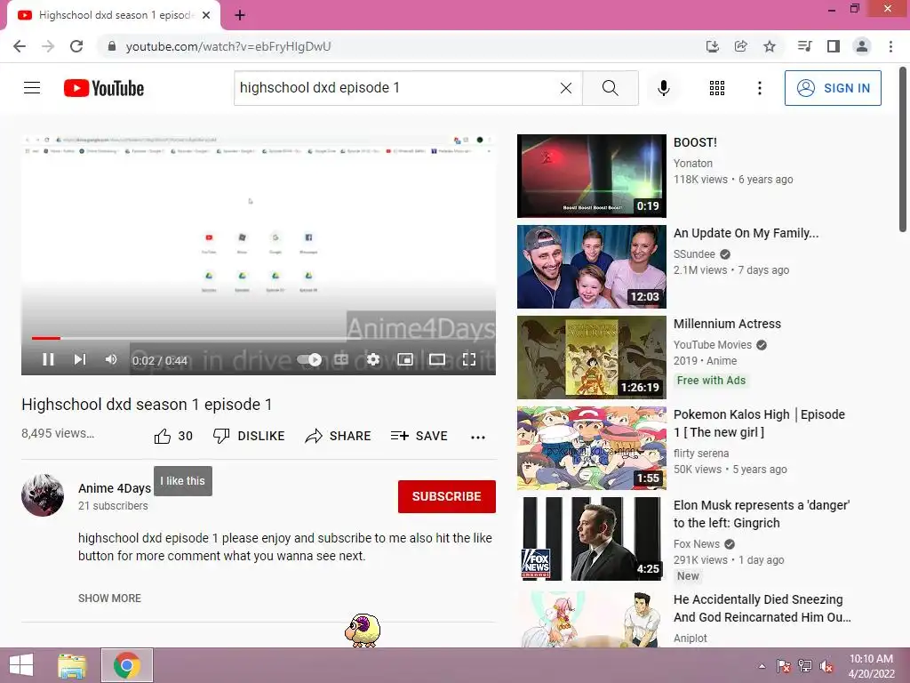The height and width of the screenshot is (683, 910).
Task: Click the page vertical scrollbar
Action: click(903, 149)
